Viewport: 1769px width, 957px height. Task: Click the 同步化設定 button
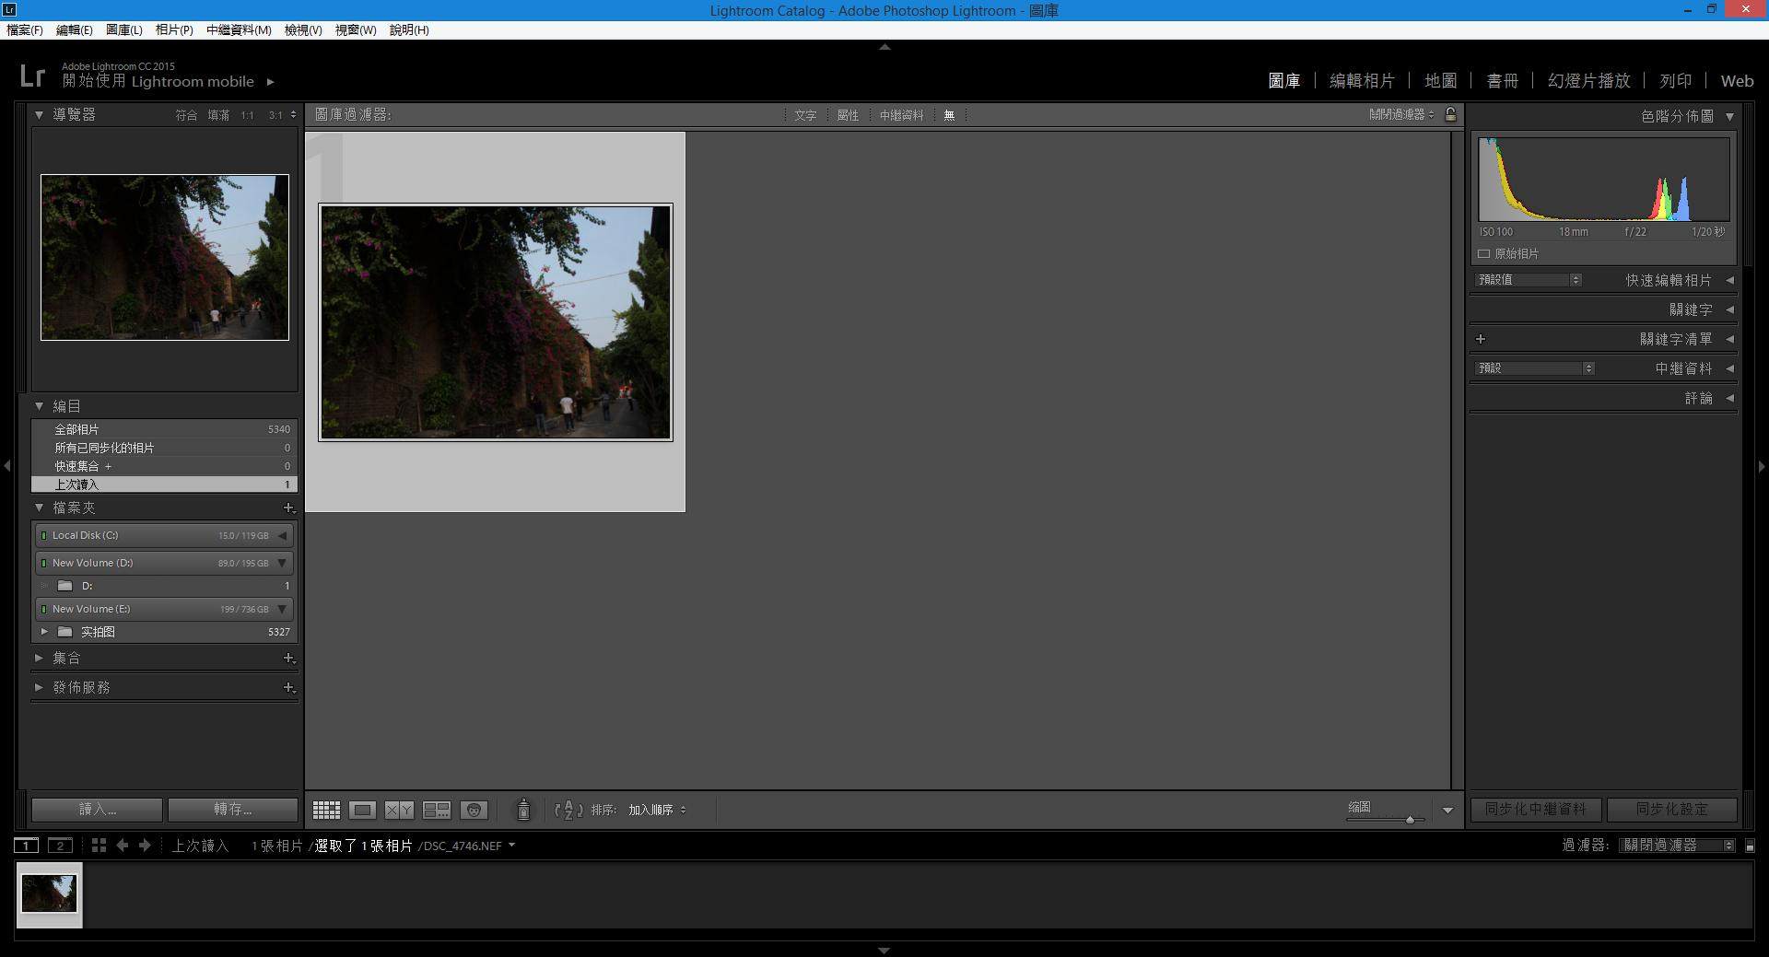coord(1671,810)
